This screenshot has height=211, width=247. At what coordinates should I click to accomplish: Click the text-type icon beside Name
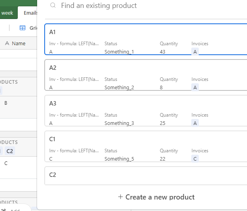(7, 43)
